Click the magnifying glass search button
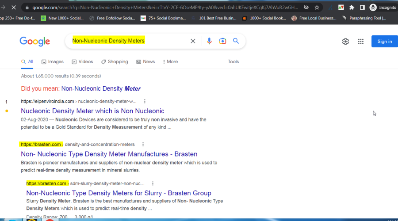Screen dimensions: 398x221 click(x=236, y=41)
